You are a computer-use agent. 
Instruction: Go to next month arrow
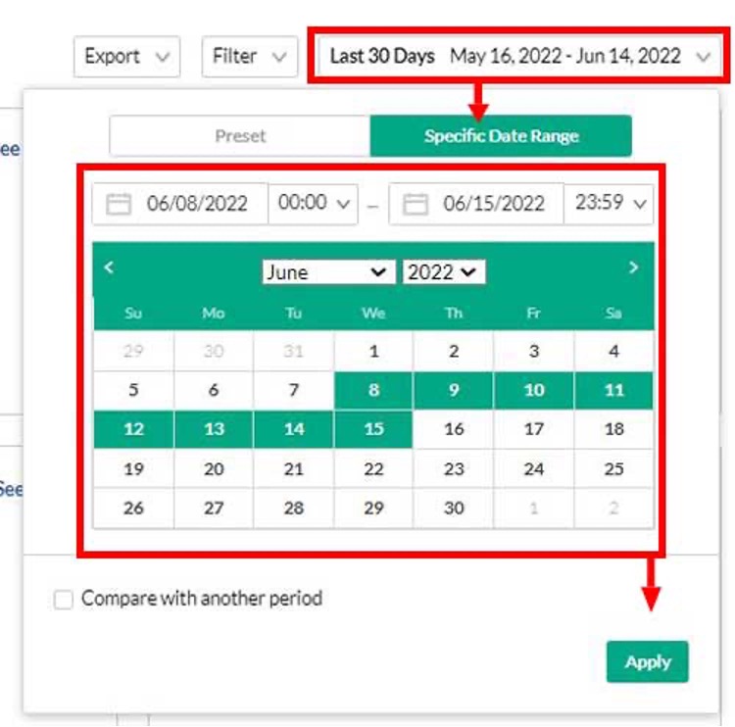[x=633, y=267]
